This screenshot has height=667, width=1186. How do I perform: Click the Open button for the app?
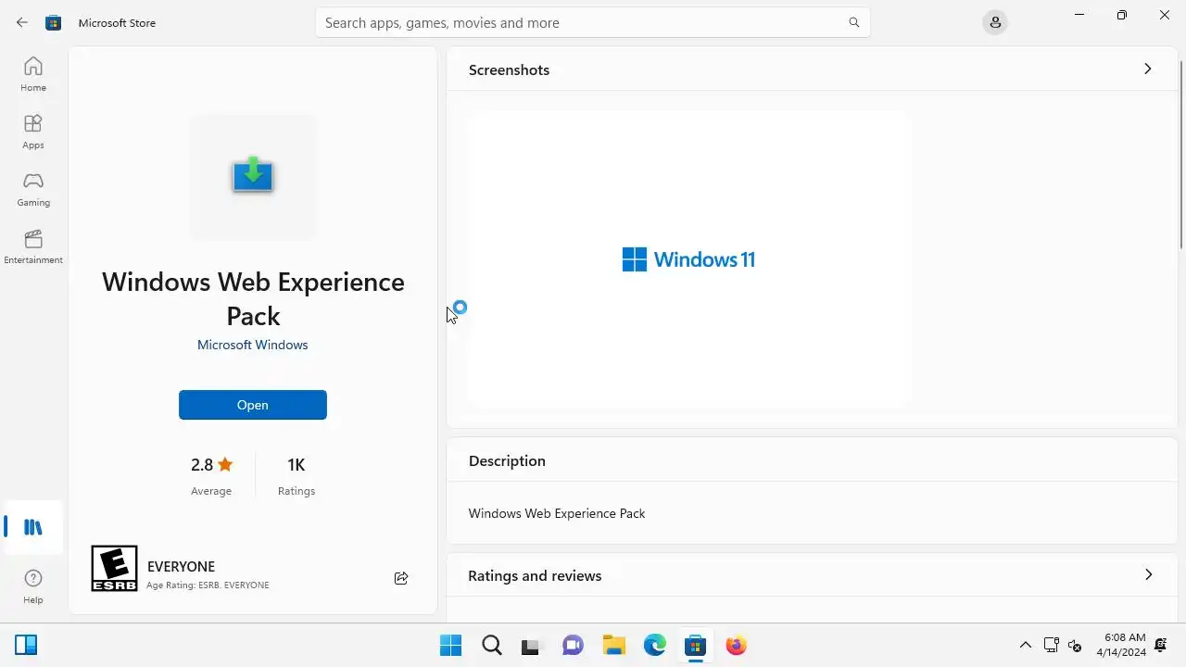[x=253, y=405]
